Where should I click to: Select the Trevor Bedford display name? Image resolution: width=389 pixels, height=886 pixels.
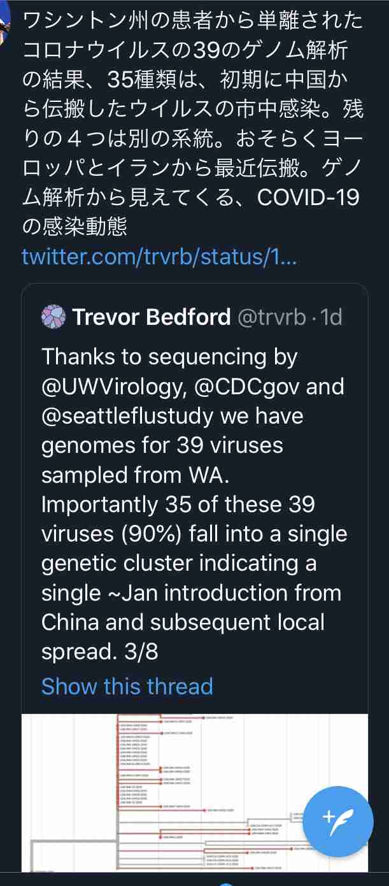pos(152,317)
